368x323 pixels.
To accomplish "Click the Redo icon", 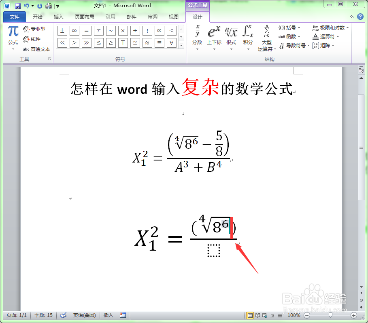I will (40, 6).
